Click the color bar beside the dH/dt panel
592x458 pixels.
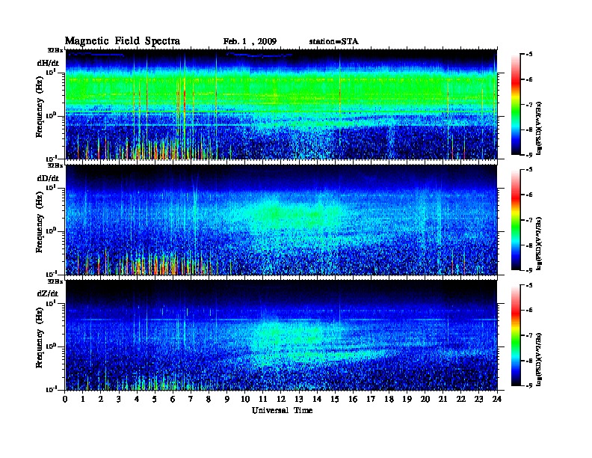click(x=516, y=104)
